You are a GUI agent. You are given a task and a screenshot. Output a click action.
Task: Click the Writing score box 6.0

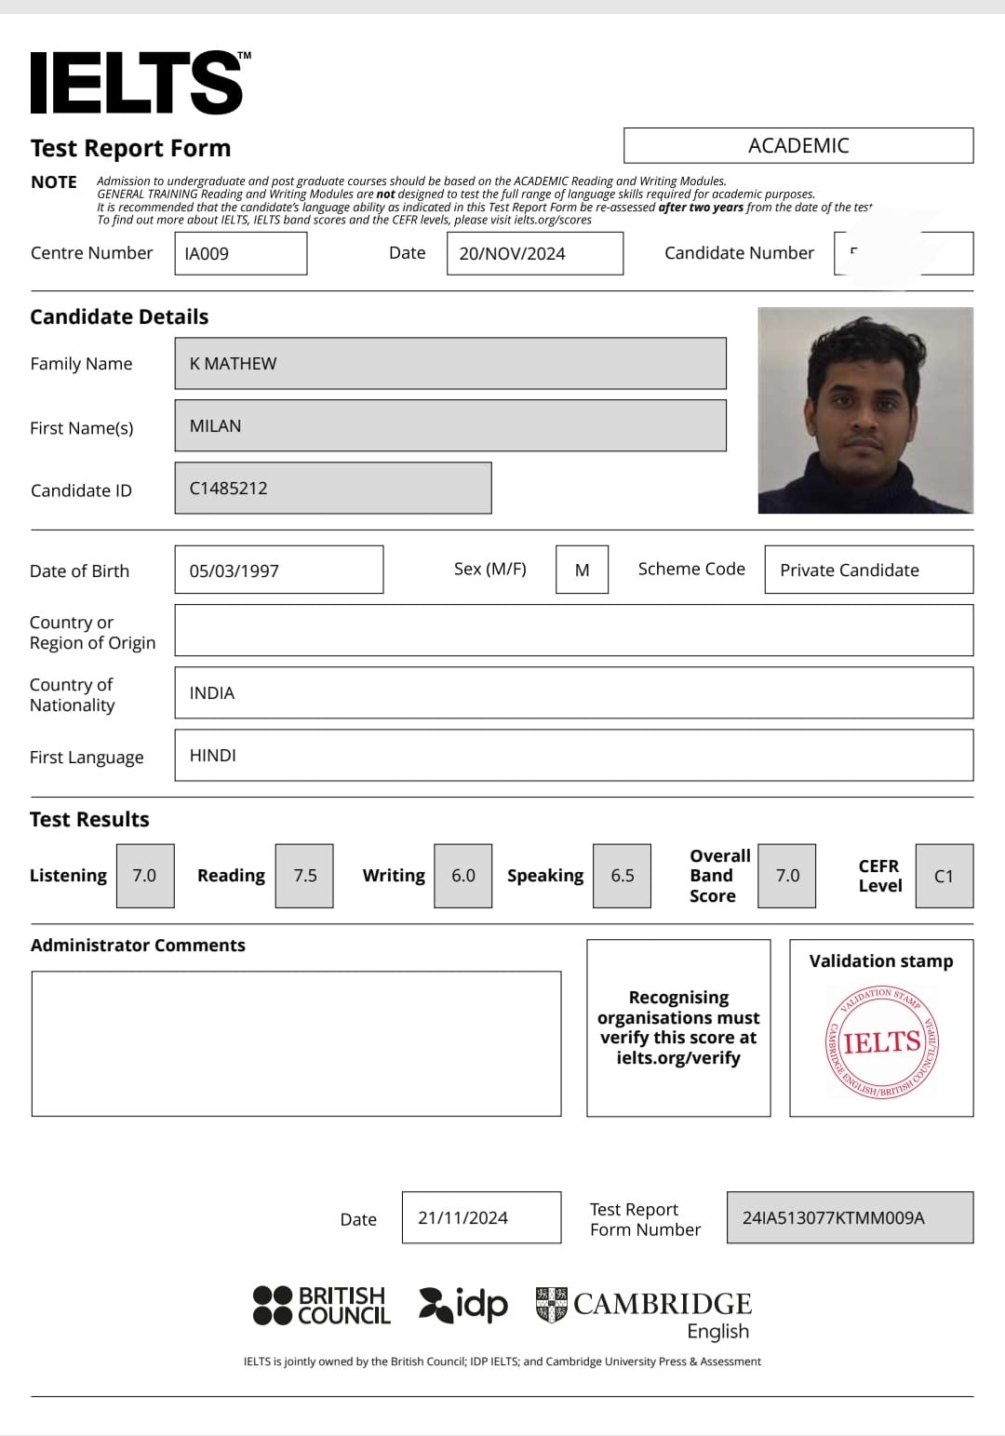pos(463,876)
